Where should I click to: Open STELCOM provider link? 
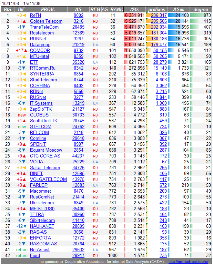[41, 127]
